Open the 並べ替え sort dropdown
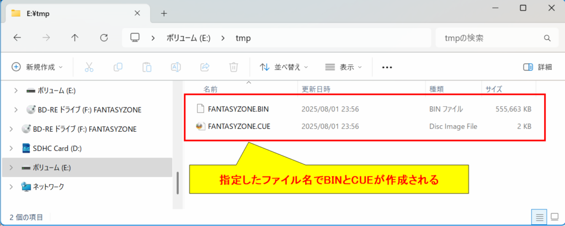Image resolution: width=565 pixels, height=226 pixels. coord(284,67)
